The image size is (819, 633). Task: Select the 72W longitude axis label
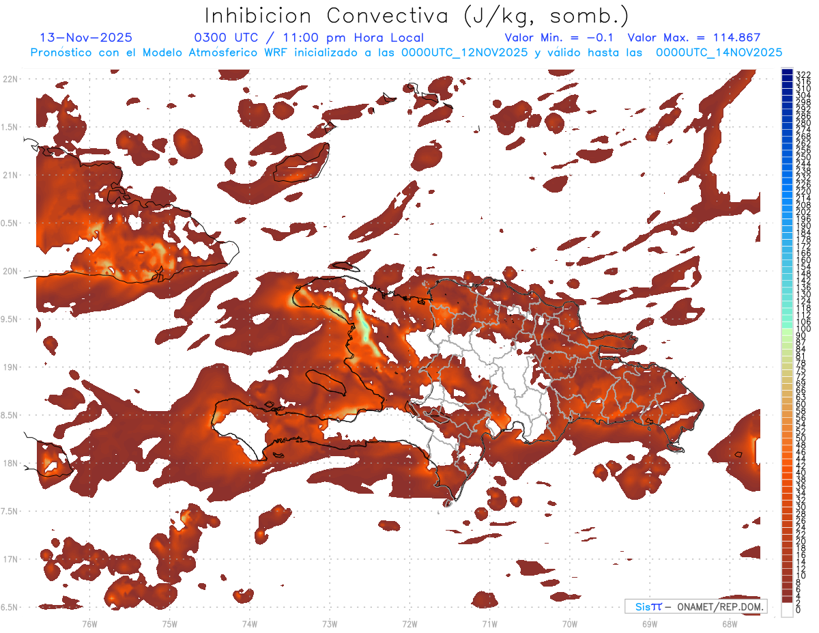point(409,623)
